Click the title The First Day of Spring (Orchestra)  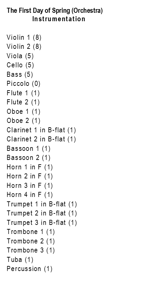pos(55,11)
